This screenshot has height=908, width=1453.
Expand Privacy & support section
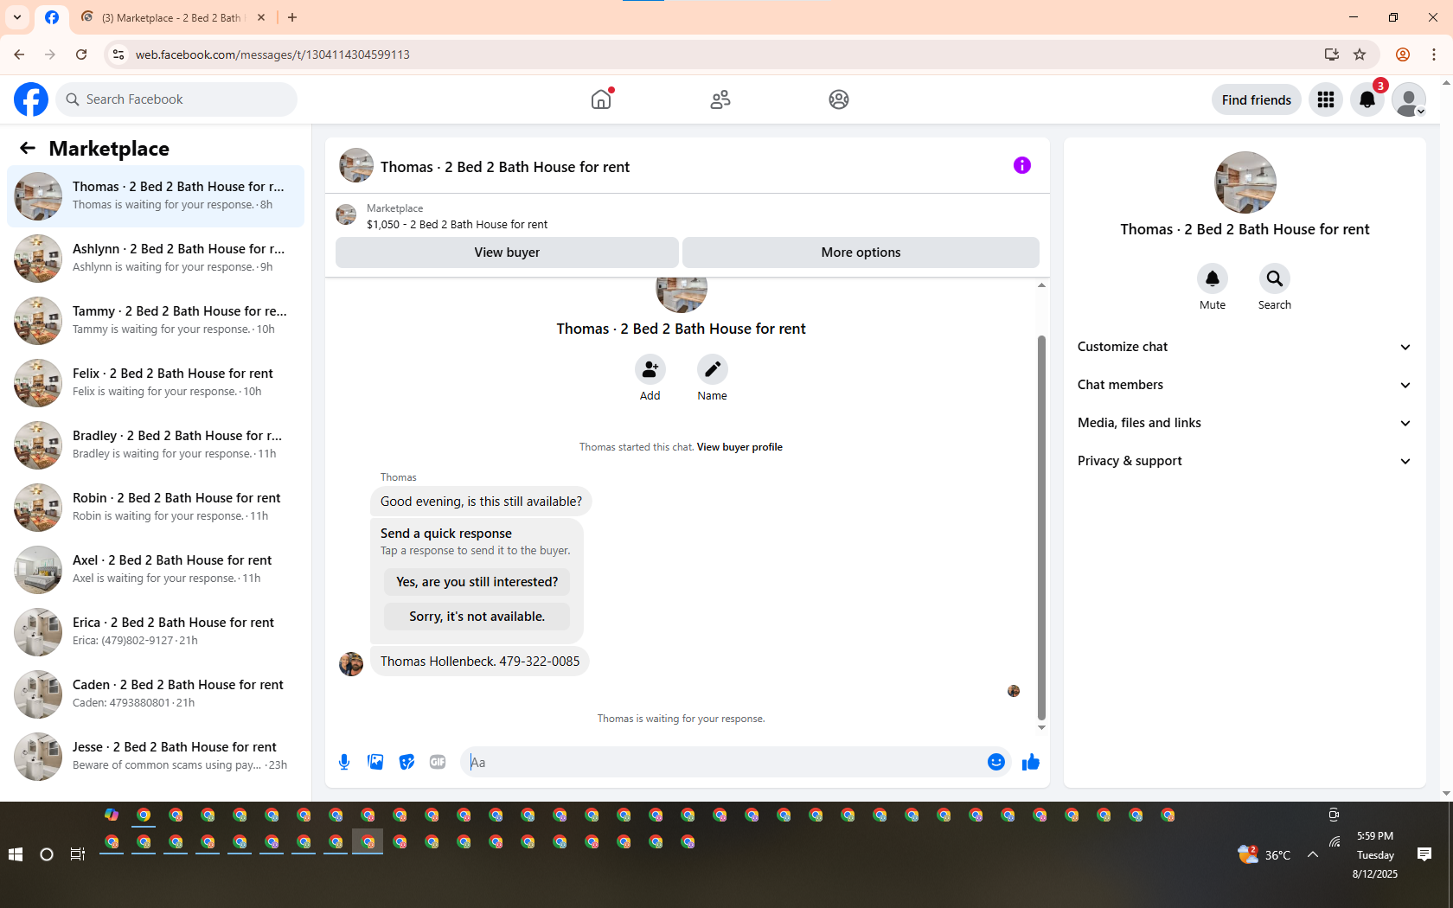pos(1245,461)
